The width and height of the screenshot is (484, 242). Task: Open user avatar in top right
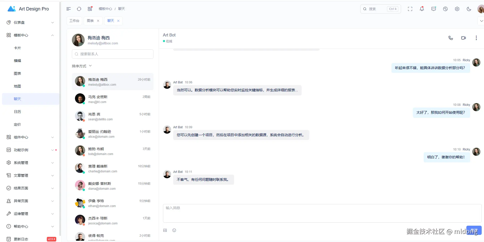point(480,9)
